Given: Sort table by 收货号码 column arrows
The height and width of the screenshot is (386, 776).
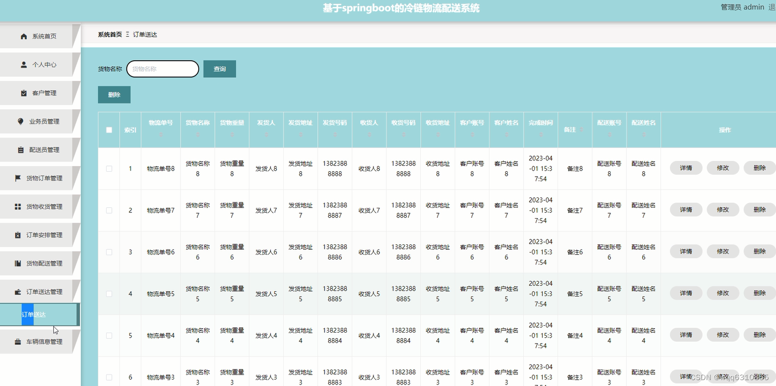Looking at the screenshot, I should pos(404,134).
